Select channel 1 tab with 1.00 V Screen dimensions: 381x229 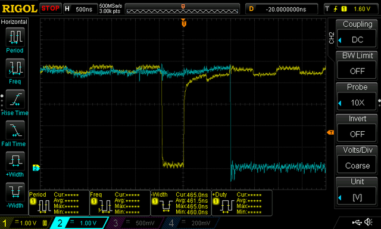pyautogui.click(x=26, y=223)
